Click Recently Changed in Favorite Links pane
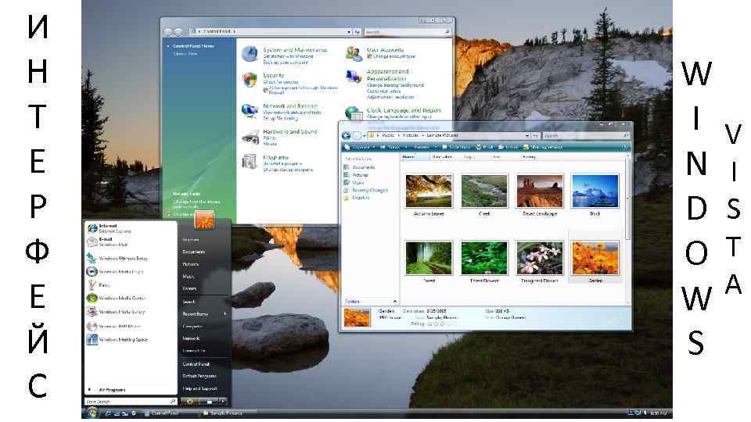751x422 pixels. tap(366, 191)
